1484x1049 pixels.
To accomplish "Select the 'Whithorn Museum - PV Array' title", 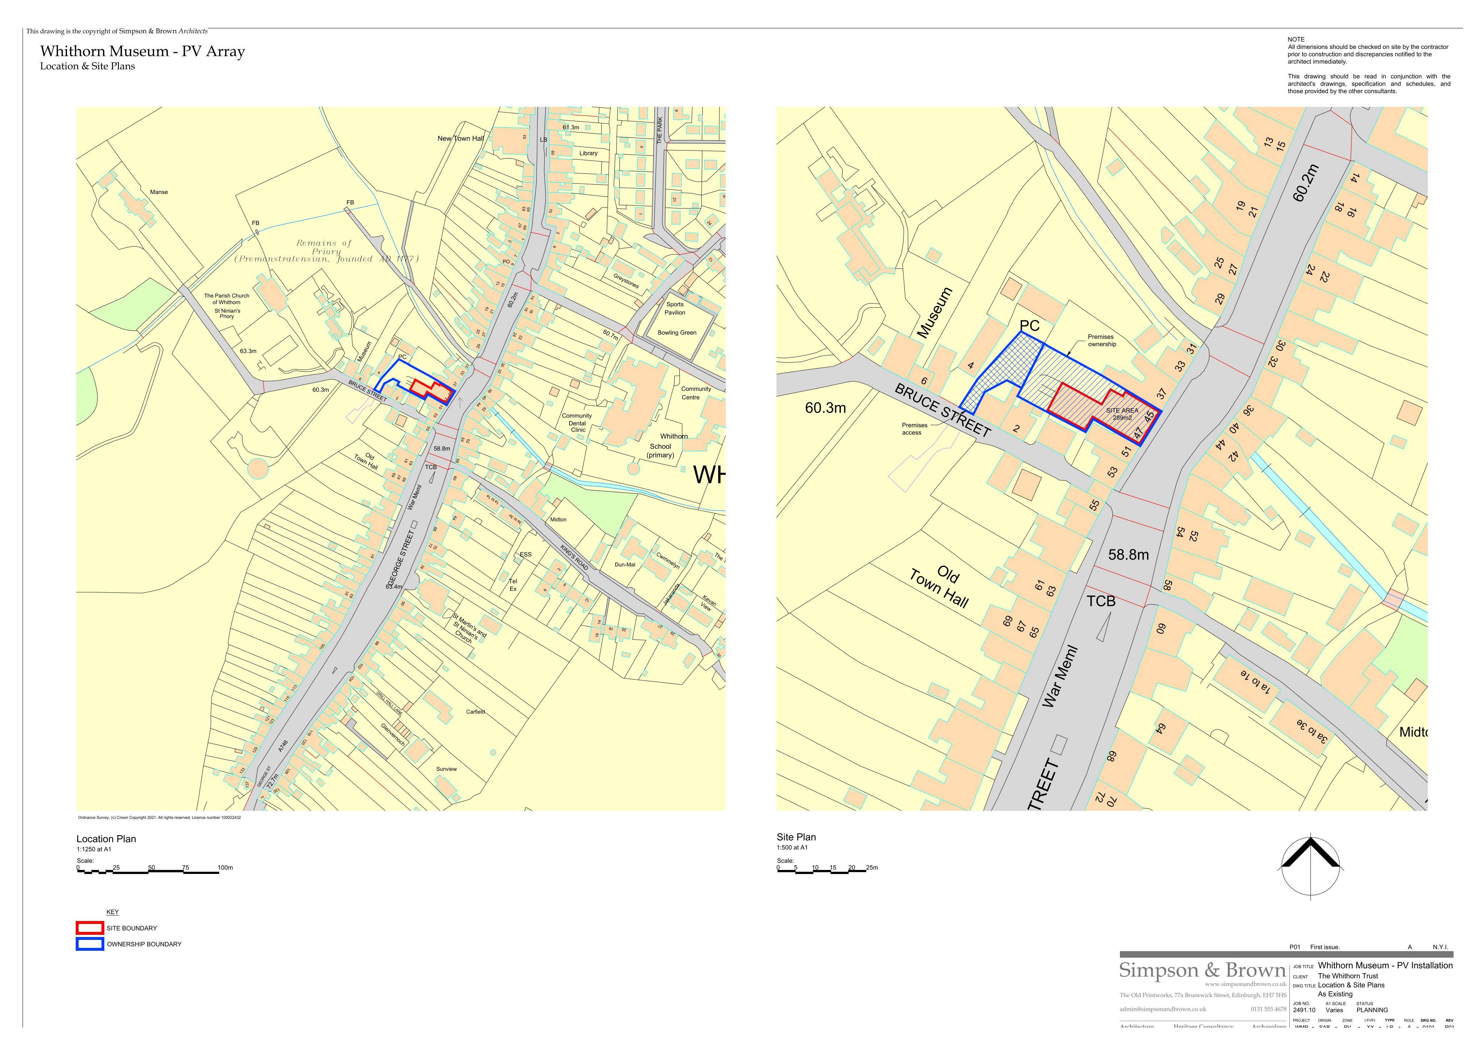I will coord(142,51).
